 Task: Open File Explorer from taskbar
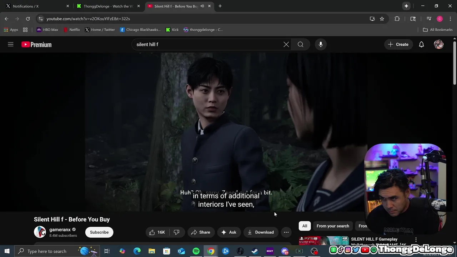coord(152,251)
